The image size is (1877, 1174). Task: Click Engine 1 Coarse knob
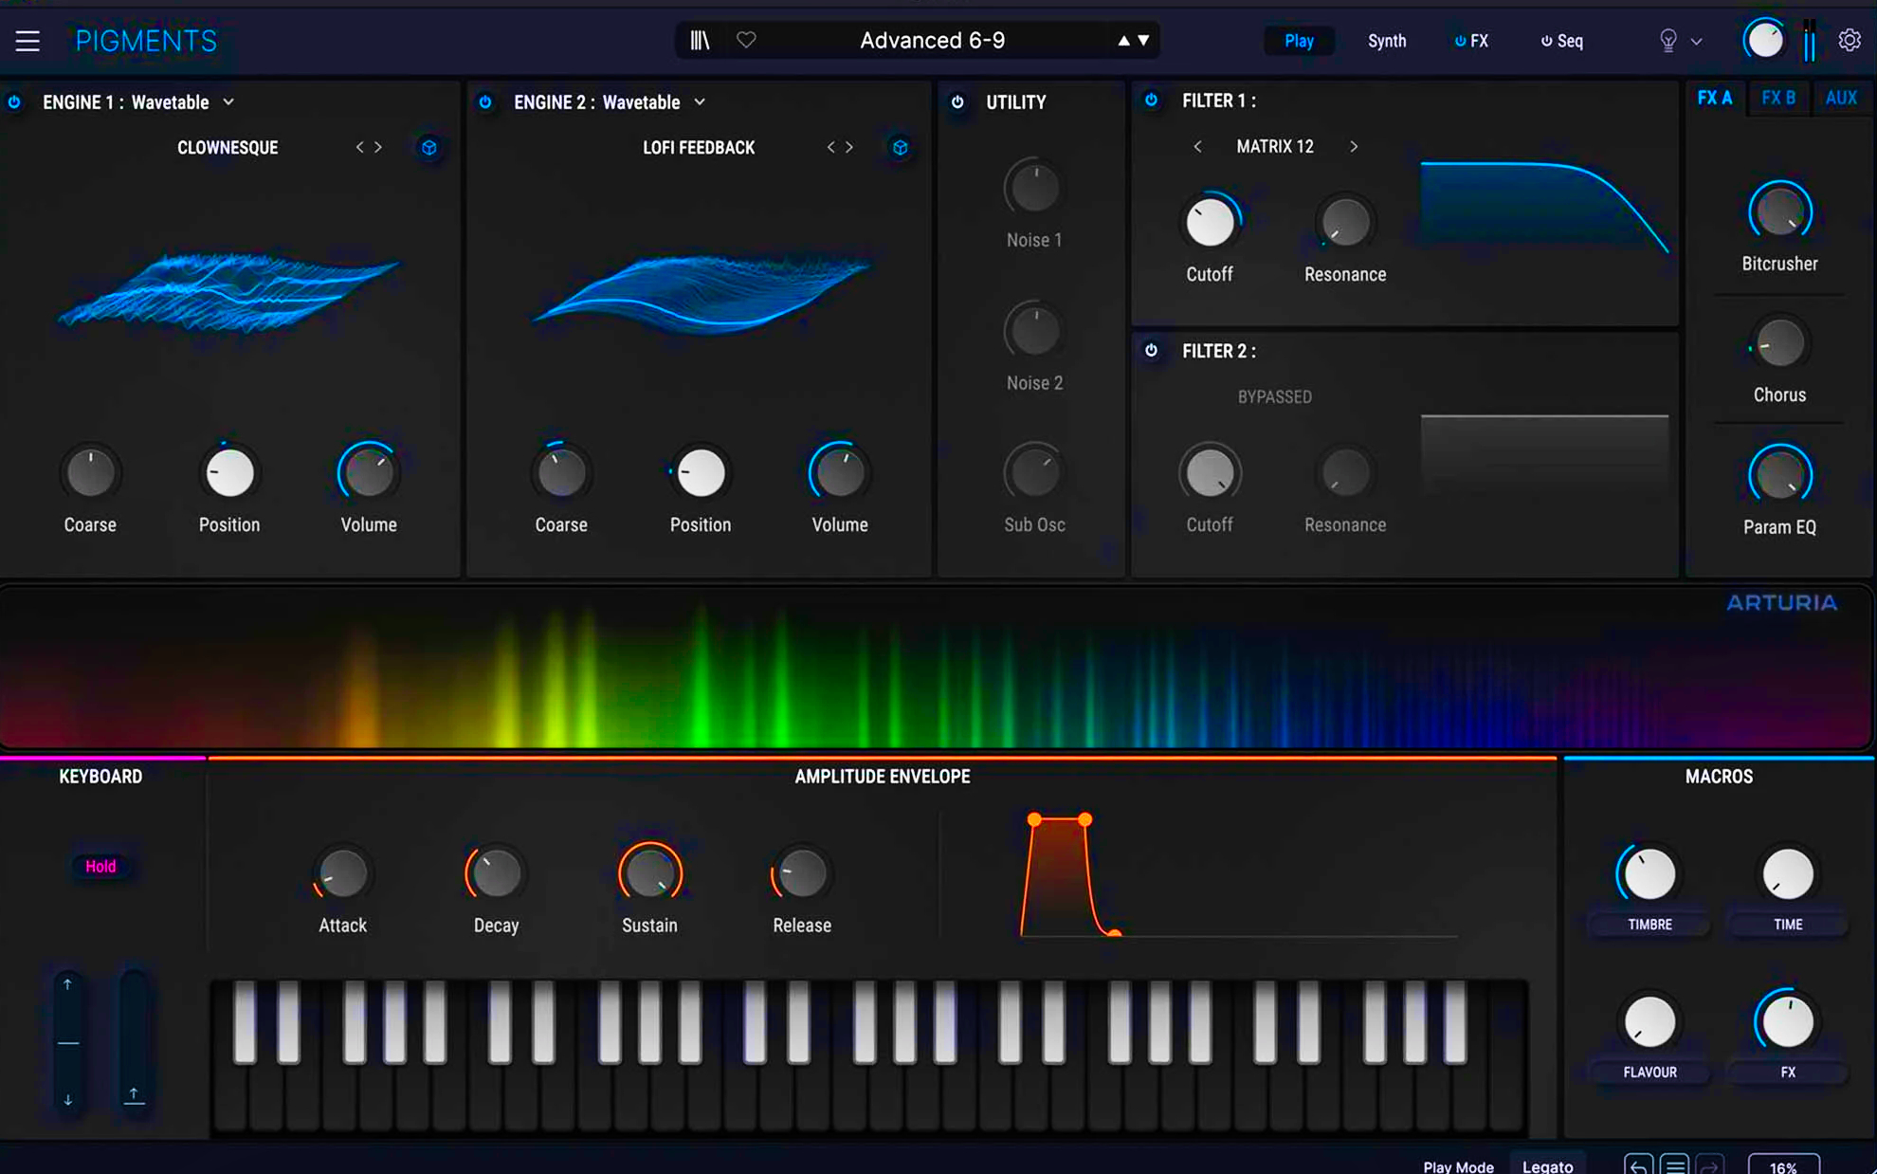[90, 472]
